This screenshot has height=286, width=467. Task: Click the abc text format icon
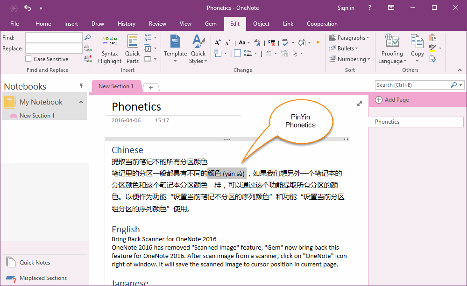(x=257, y=42)
